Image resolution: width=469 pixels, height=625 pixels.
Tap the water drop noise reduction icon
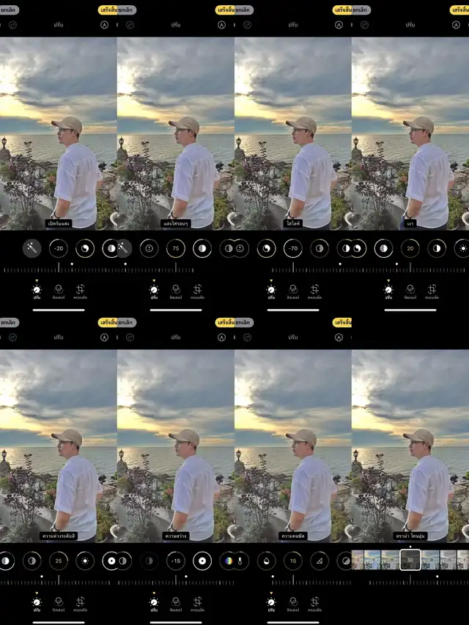pos(265,561)
